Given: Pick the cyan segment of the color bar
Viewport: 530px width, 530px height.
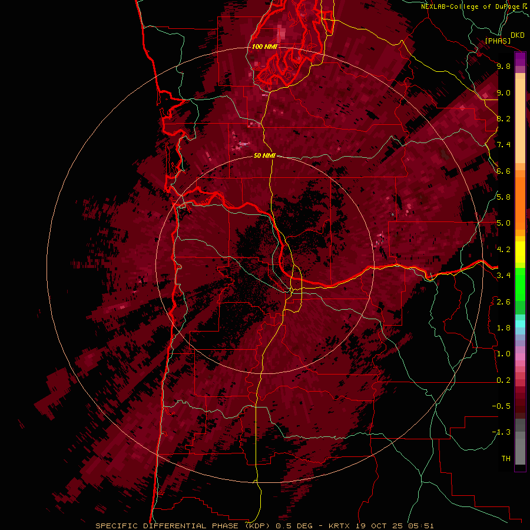Looking at the screenshot, I should click(520, 324).
